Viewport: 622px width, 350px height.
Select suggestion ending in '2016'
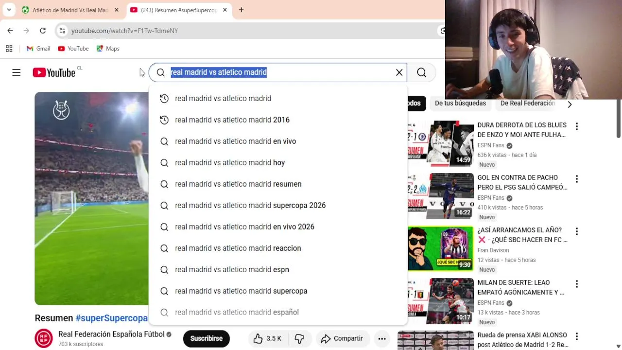[x=278, y=120]
